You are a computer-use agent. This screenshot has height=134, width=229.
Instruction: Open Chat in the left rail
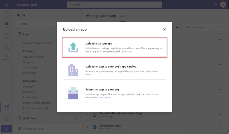(6, 15)
